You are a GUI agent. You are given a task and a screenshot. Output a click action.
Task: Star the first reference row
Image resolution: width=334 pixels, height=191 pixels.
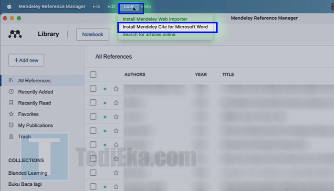click(116, 88)
